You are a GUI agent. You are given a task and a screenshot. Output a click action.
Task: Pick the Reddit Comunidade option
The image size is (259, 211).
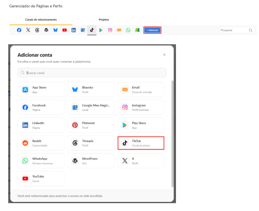pos(41,143)
